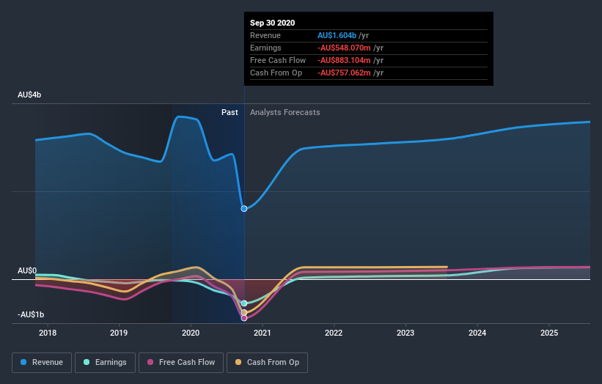Click the teal Earnings data point marker

click(x=244, y=303)
